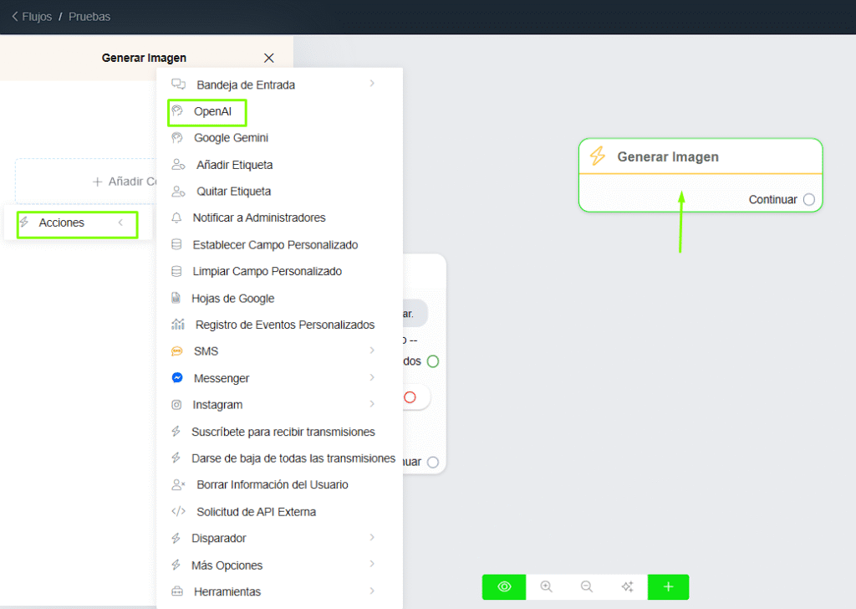856x609 pixels.
Task: Select Notificar a Administradores
Action: click(258, 217)
